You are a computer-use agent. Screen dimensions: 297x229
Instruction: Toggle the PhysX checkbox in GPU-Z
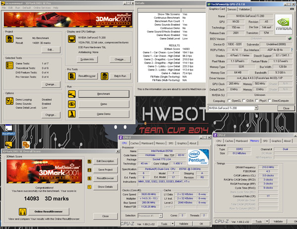(x=257, y=101)
